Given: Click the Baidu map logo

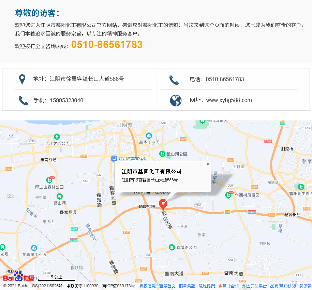Looking at the screenshot, I should [19, 278].
